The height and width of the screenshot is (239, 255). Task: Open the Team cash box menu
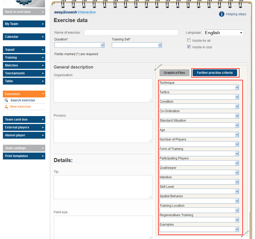(x=24, y=119)
